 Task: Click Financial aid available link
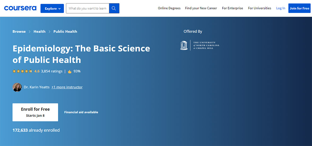tap(81, 112)
